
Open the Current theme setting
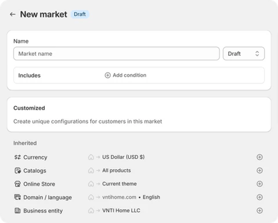point(119,184)
